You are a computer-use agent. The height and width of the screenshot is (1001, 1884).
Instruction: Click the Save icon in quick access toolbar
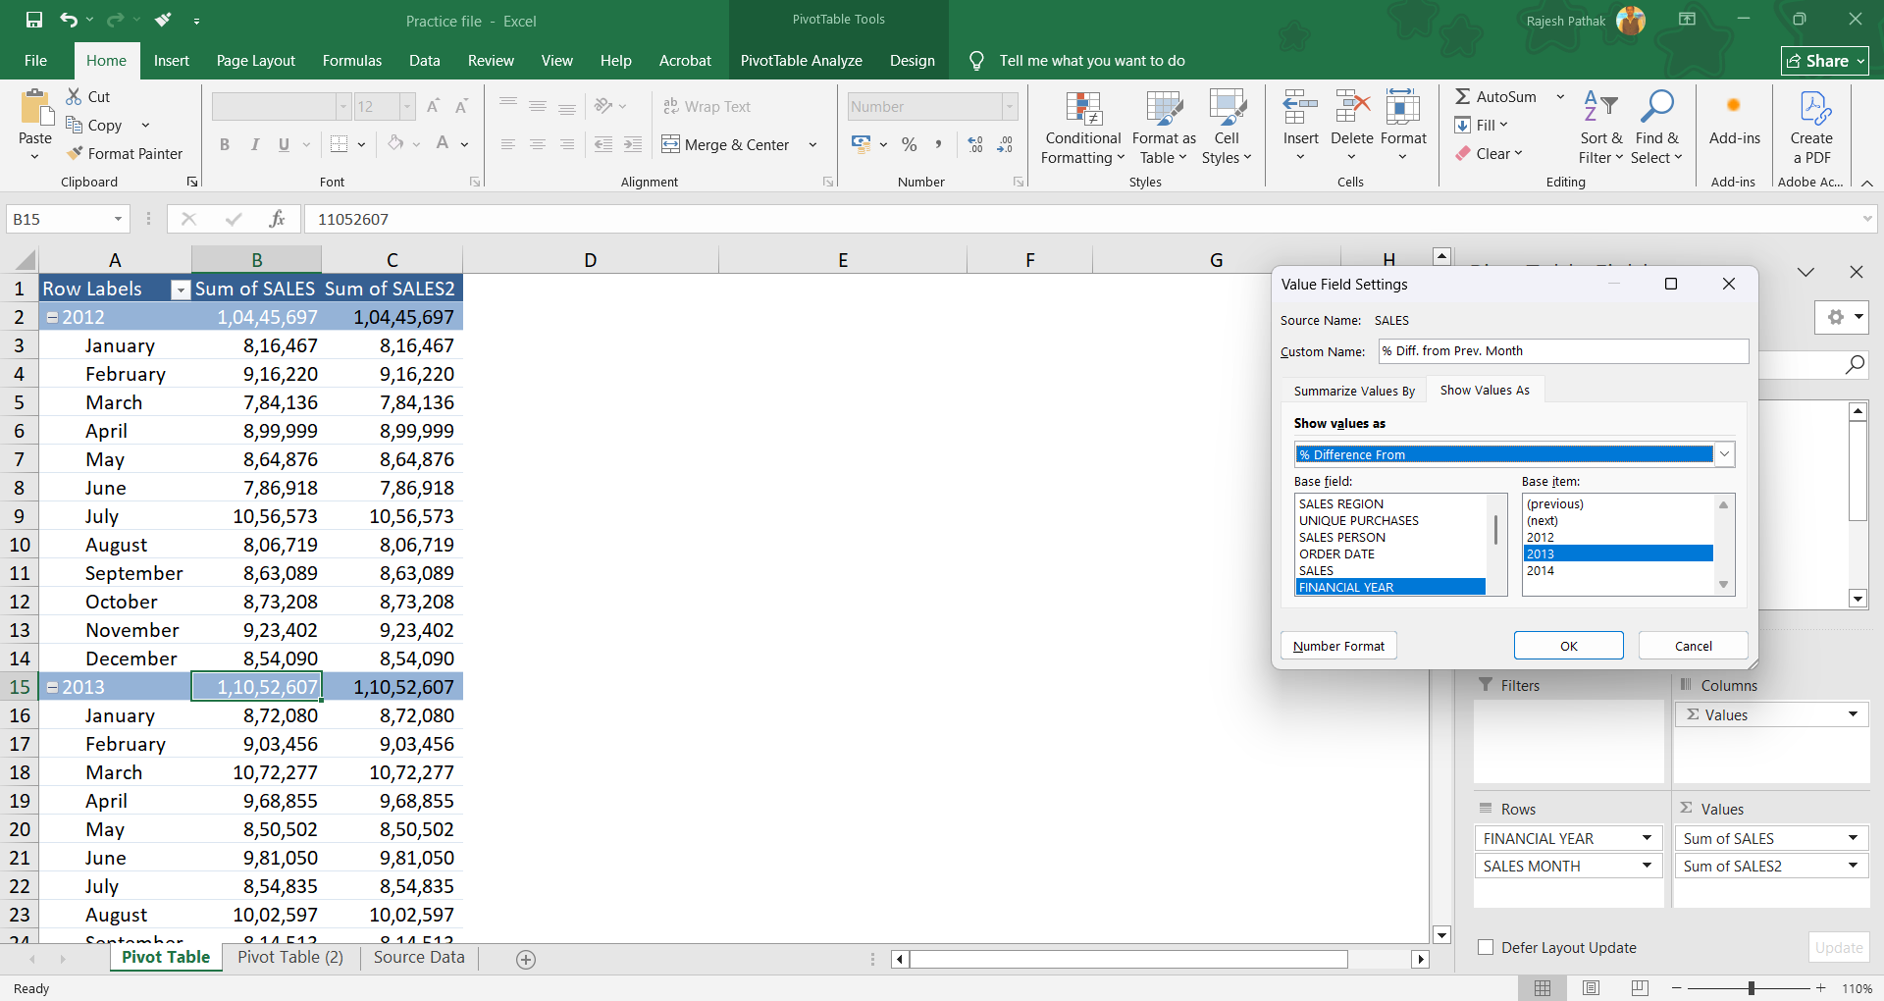(x=34, y=20)
